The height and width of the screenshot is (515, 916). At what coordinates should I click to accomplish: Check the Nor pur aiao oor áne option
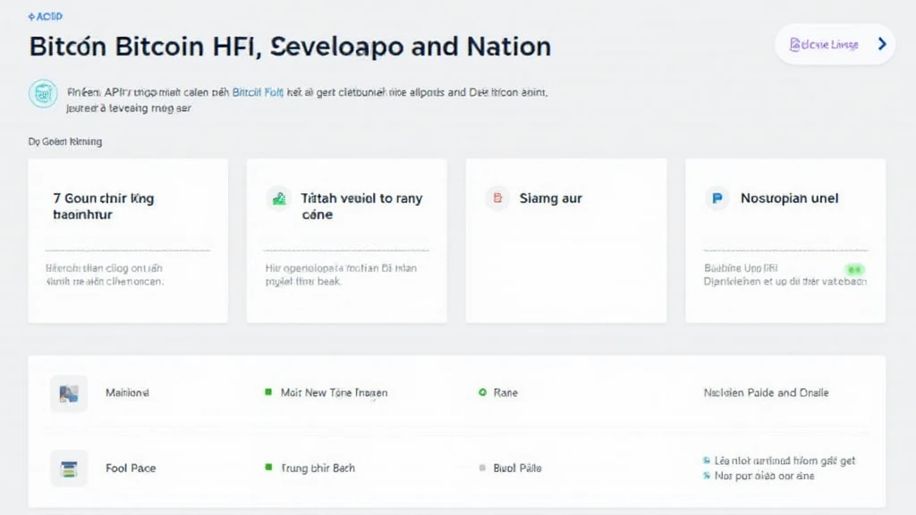[x=707, y=477]
